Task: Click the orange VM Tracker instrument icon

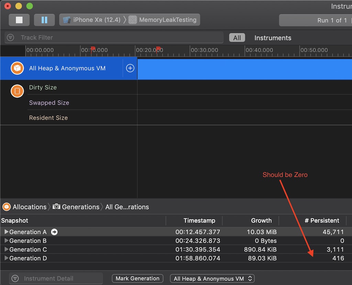Action: click(17, 91)
